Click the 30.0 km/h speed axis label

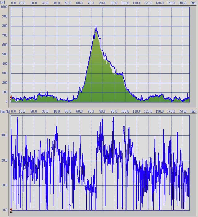click(4, 135)
